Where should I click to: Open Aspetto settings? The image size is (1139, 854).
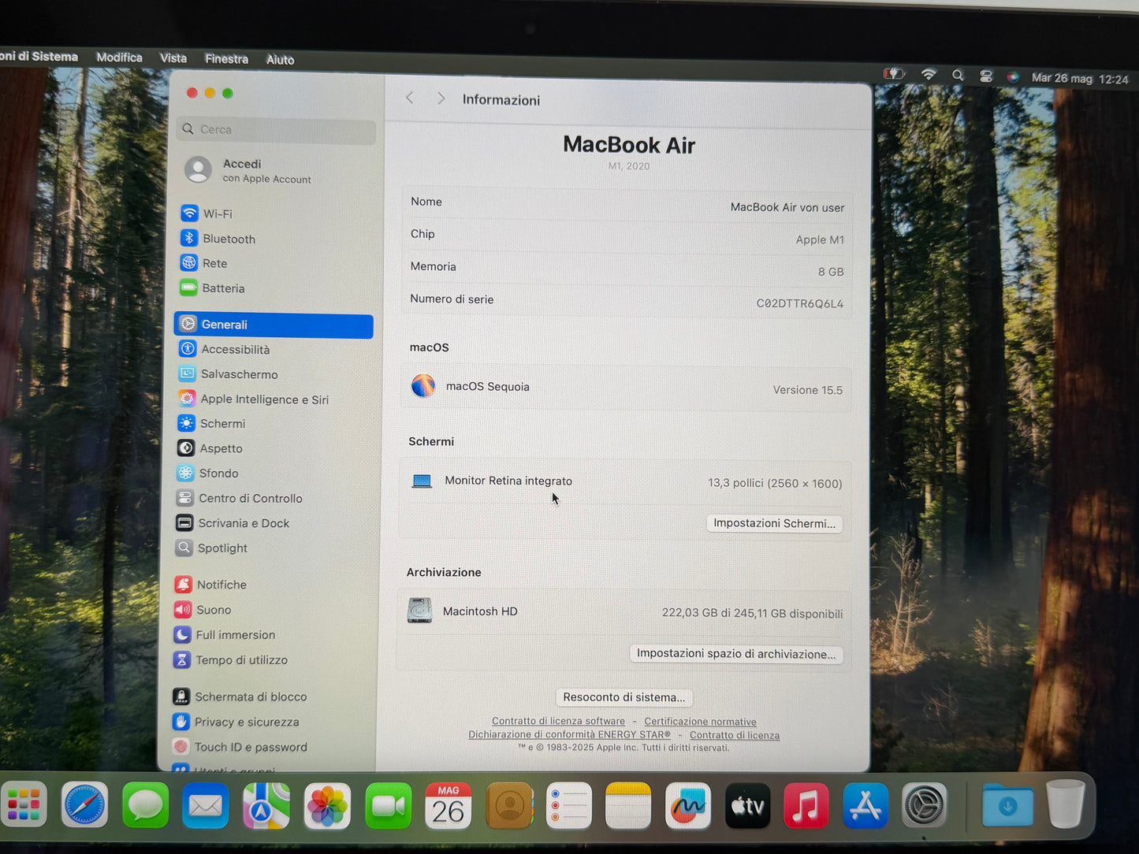coord(210,448)
